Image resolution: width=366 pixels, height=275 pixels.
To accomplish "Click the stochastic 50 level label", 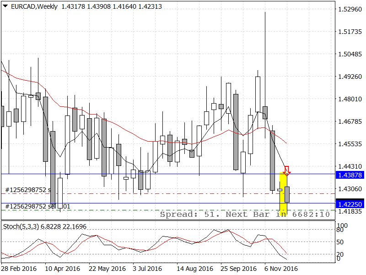I will 340,242.
